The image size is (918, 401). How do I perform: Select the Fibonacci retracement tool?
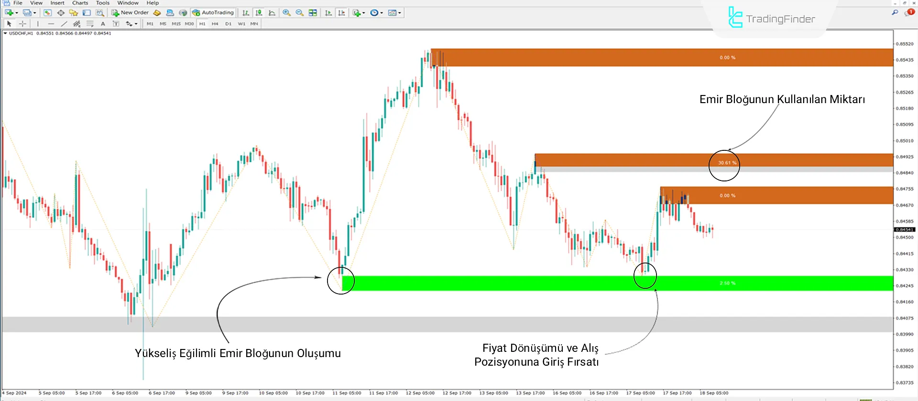89,23
